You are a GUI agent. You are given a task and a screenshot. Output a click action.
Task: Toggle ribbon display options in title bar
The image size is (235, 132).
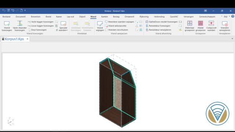pos(206,11)
